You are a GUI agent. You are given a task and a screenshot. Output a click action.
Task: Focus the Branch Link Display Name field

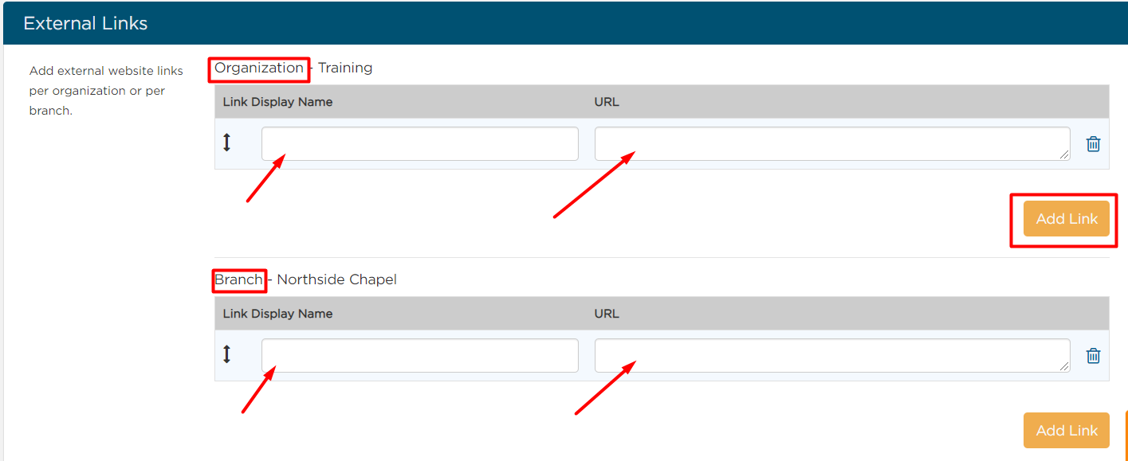point(420,356)
